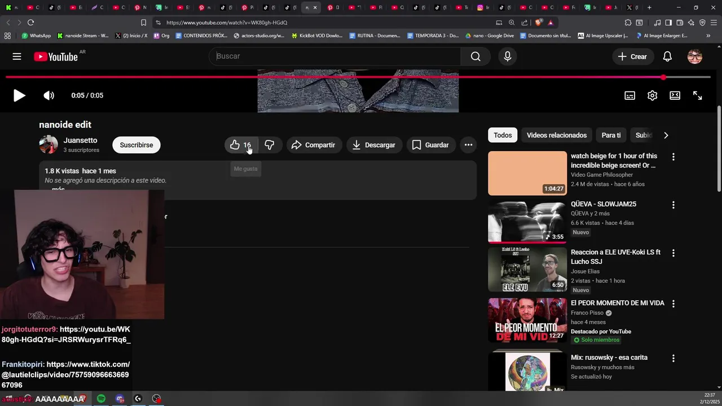Image resolution: width=722 pixels, height=406 pixels.
Task: Open Brave Shields lion icon
Action: point(539,23)
